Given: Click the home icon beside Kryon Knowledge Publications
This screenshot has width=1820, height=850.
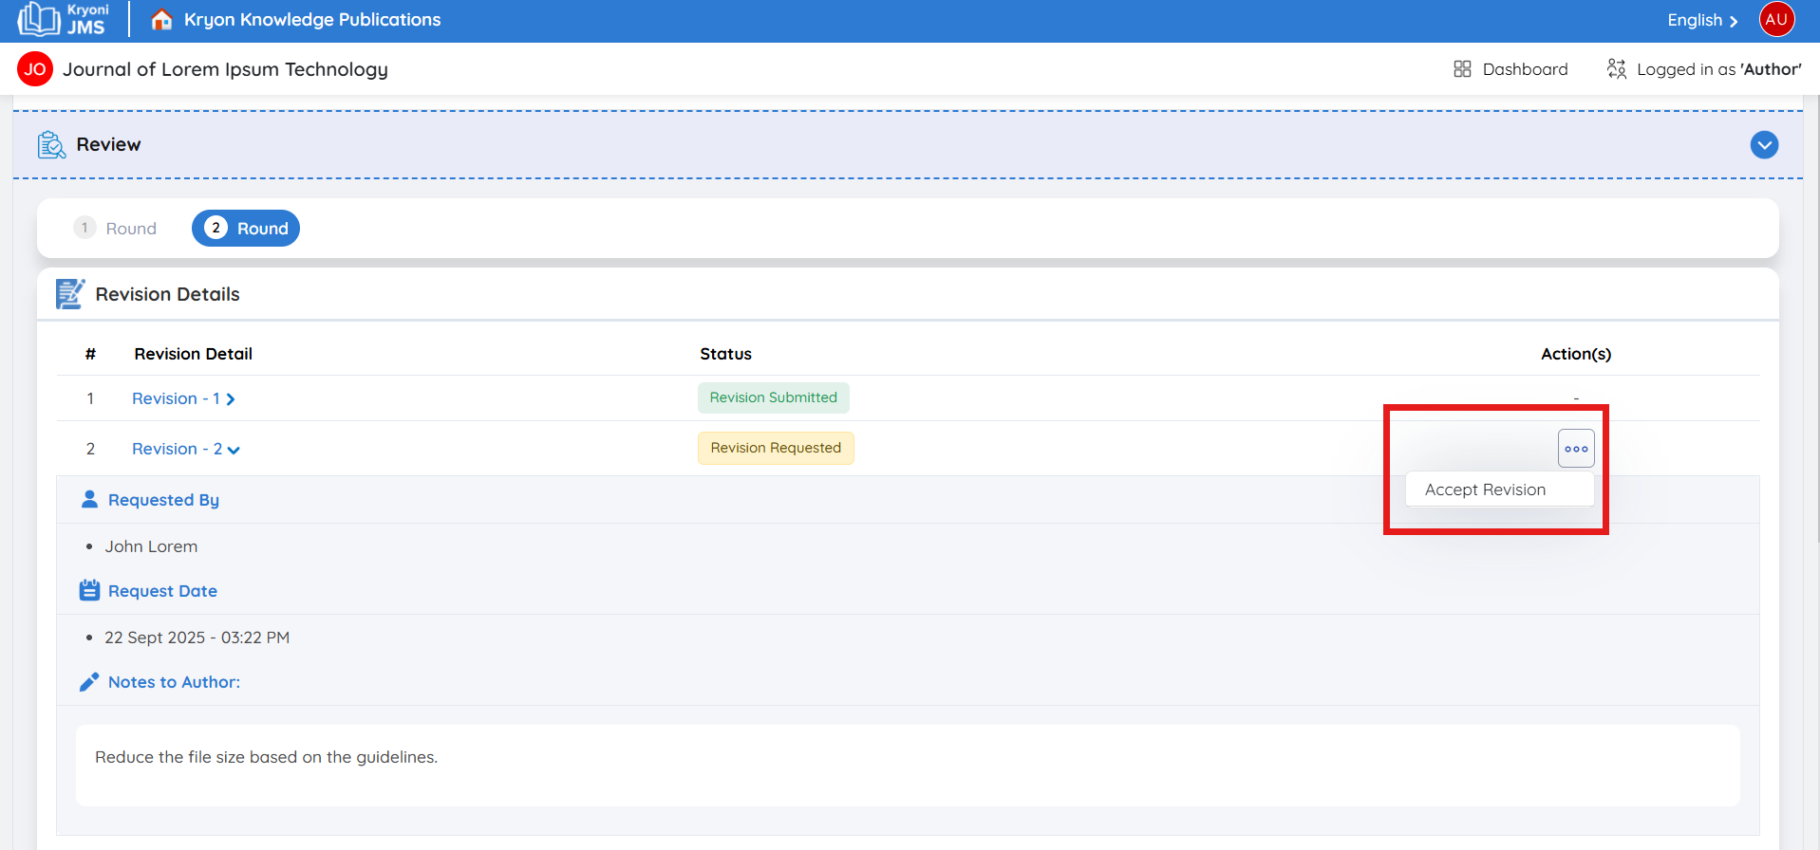Looking at the screenshot, I should pyautogui.click(x=162, y=20).
